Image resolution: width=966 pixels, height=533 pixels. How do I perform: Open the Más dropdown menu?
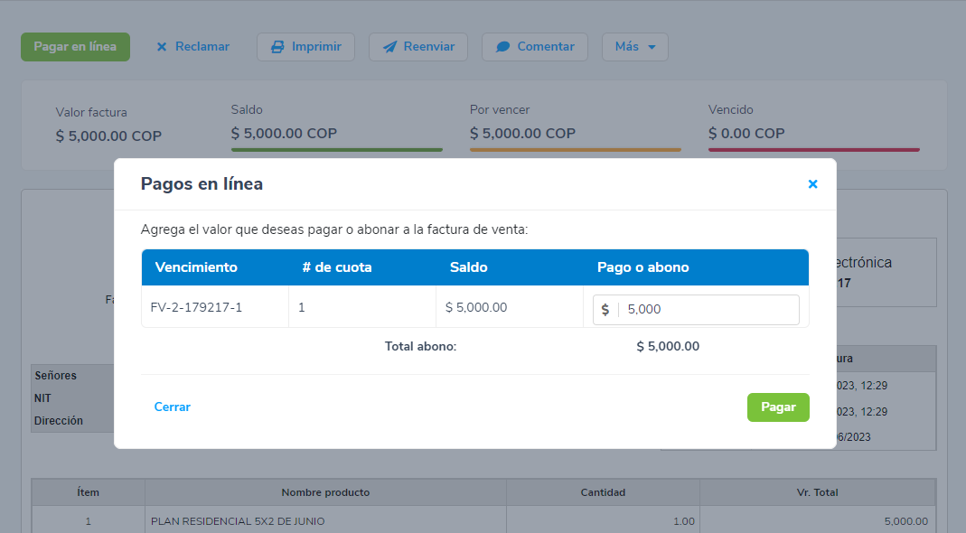coord(635,47)
